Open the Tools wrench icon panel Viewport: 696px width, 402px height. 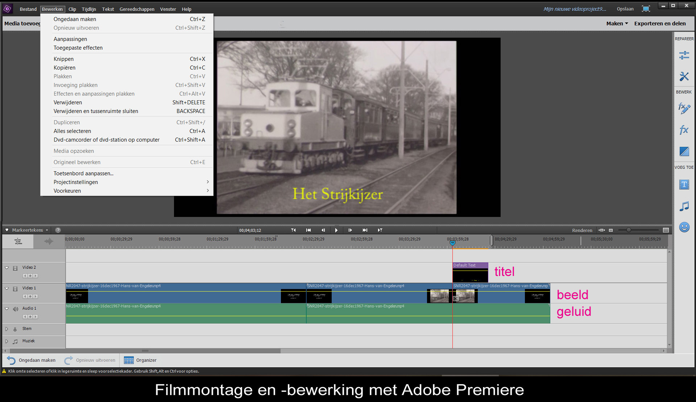tap(684, 76)
